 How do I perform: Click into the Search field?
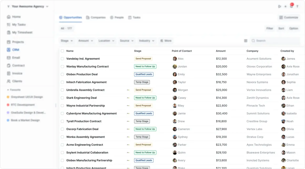click(275, 41)
